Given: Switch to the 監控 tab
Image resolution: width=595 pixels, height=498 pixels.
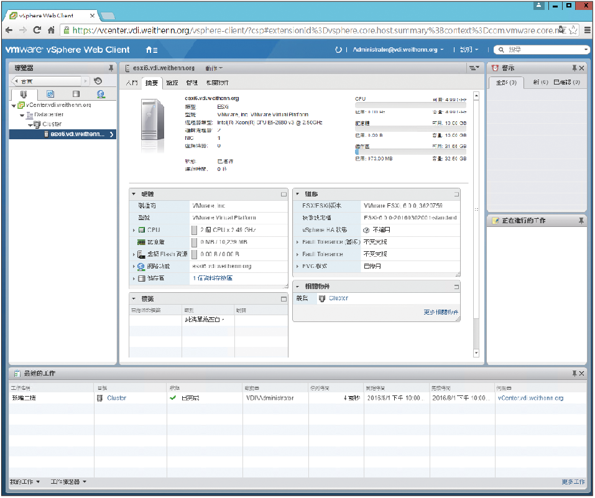Looking at the screenshot, I should (172, 83).
